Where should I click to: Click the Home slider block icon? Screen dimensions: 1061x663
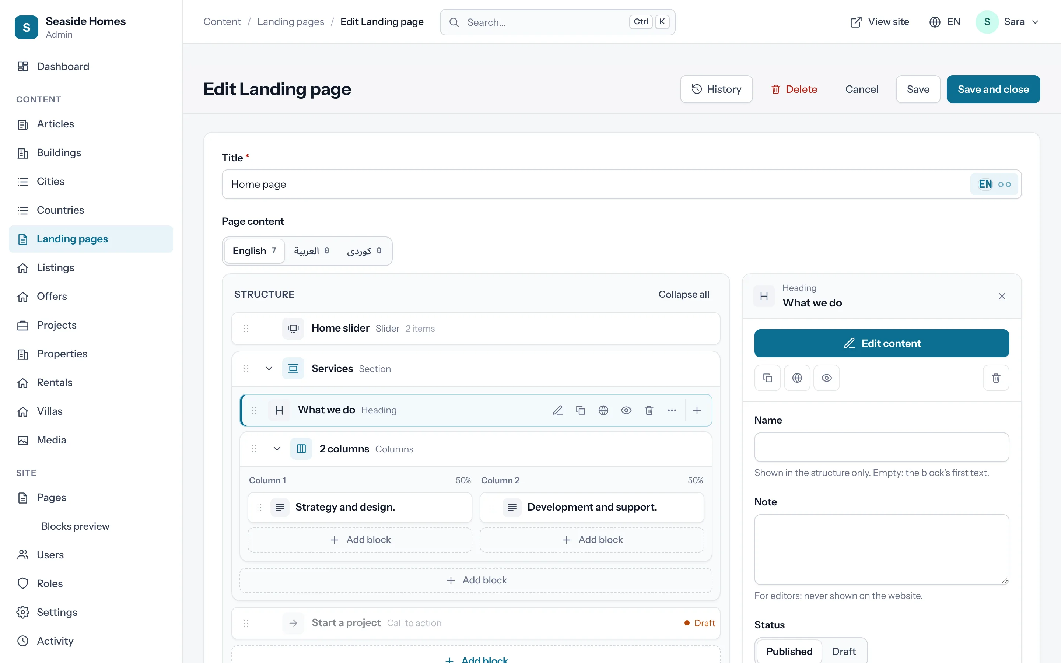293,329
